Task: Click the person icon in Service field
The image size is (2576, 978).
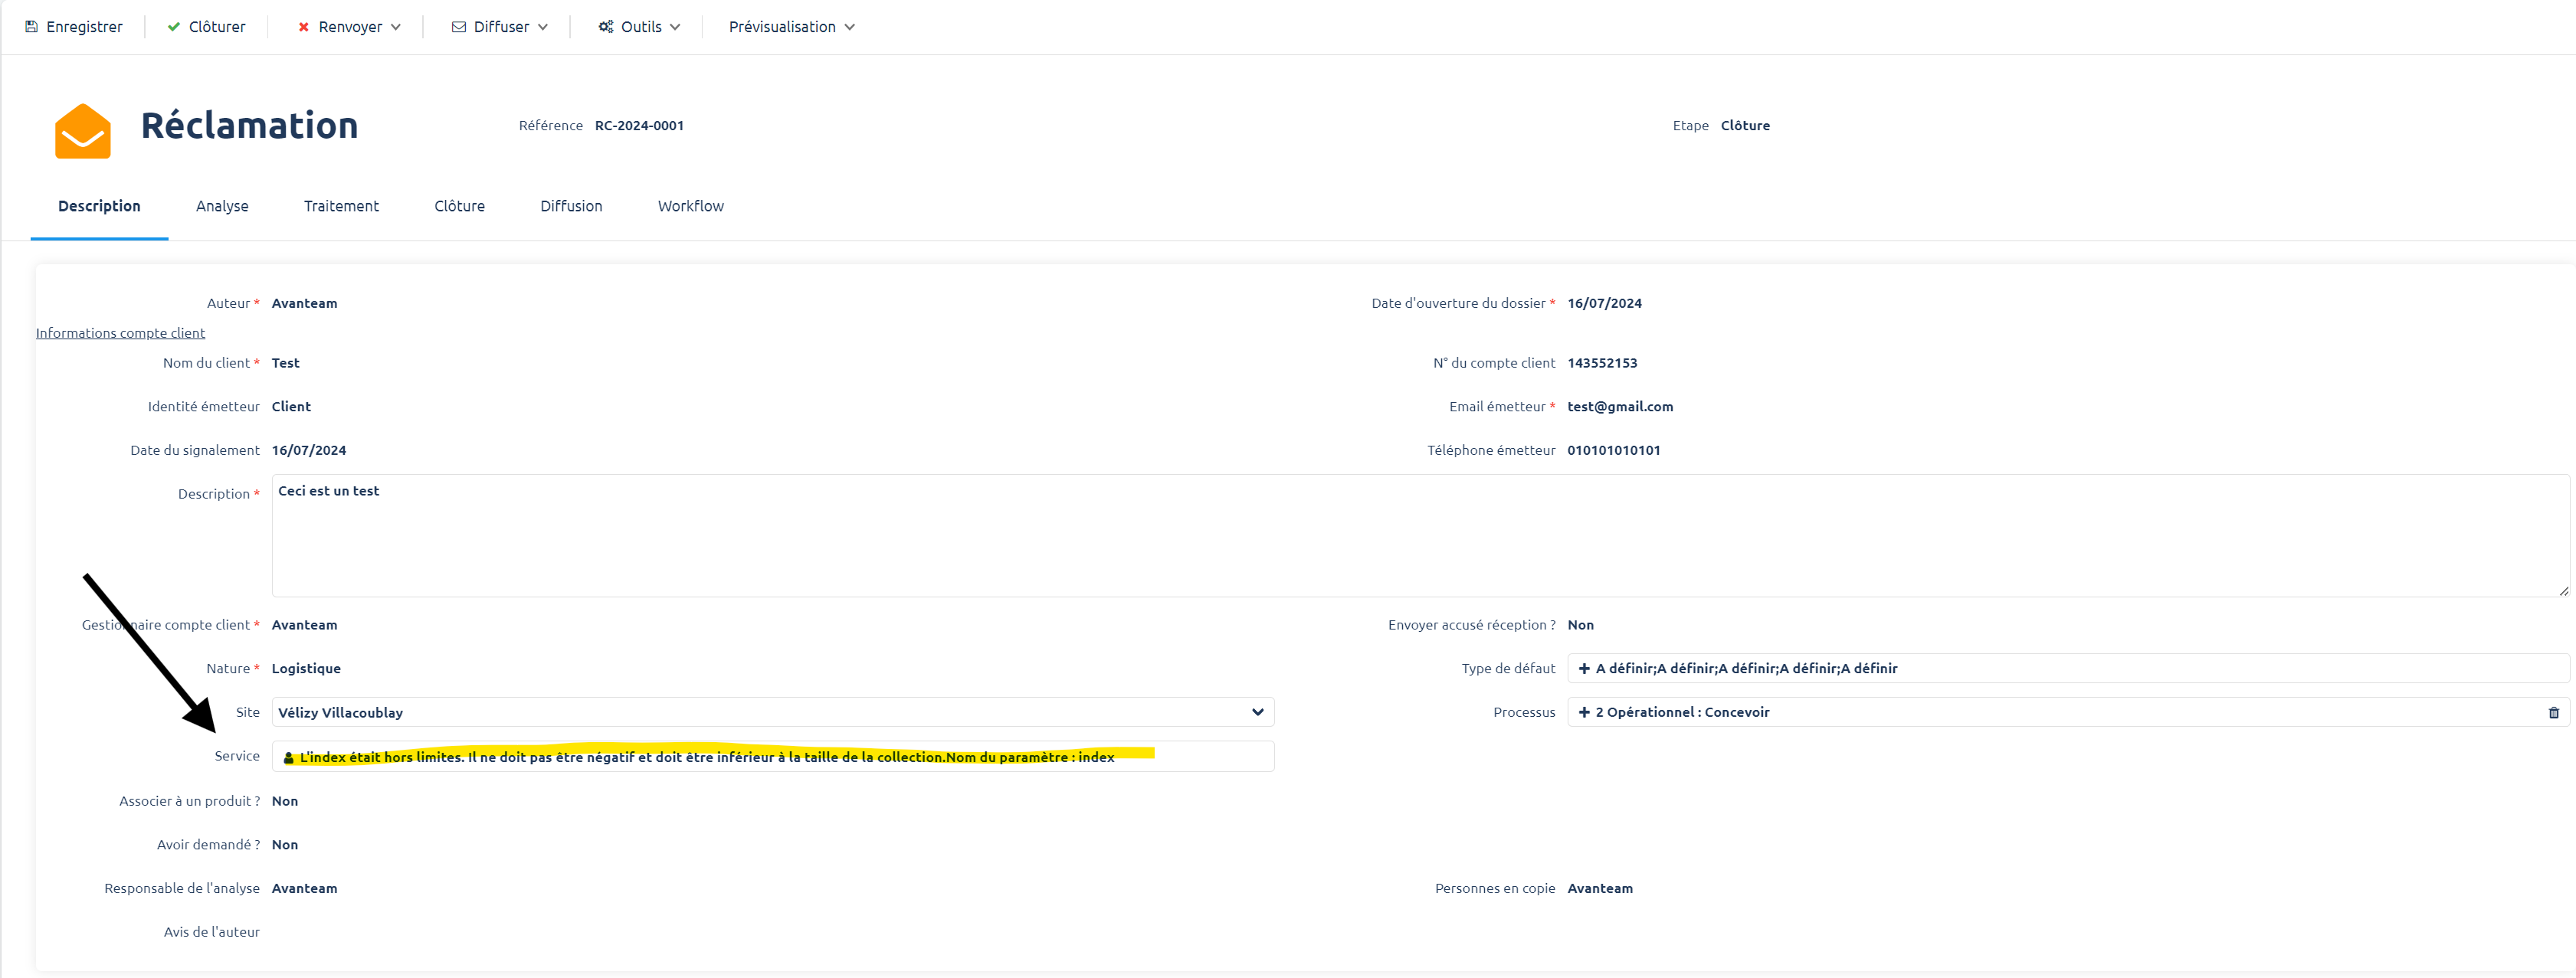Action: tap(289, 758)
